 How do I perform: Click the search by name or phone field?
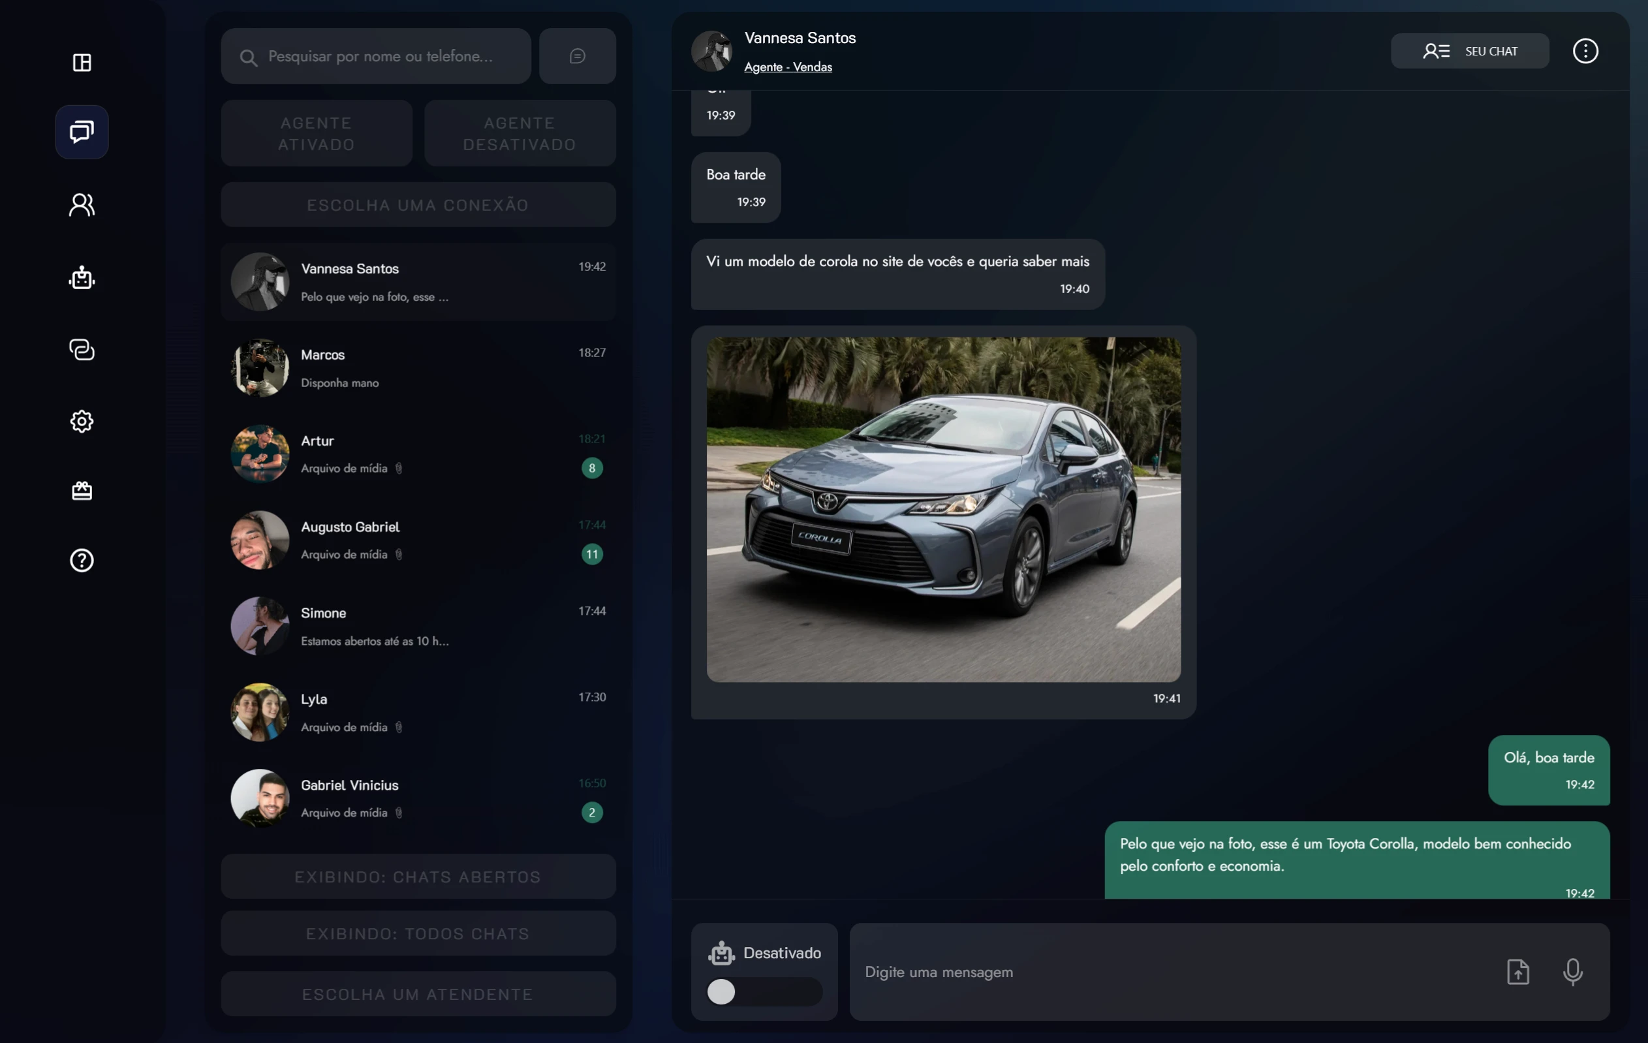(376, 56)
